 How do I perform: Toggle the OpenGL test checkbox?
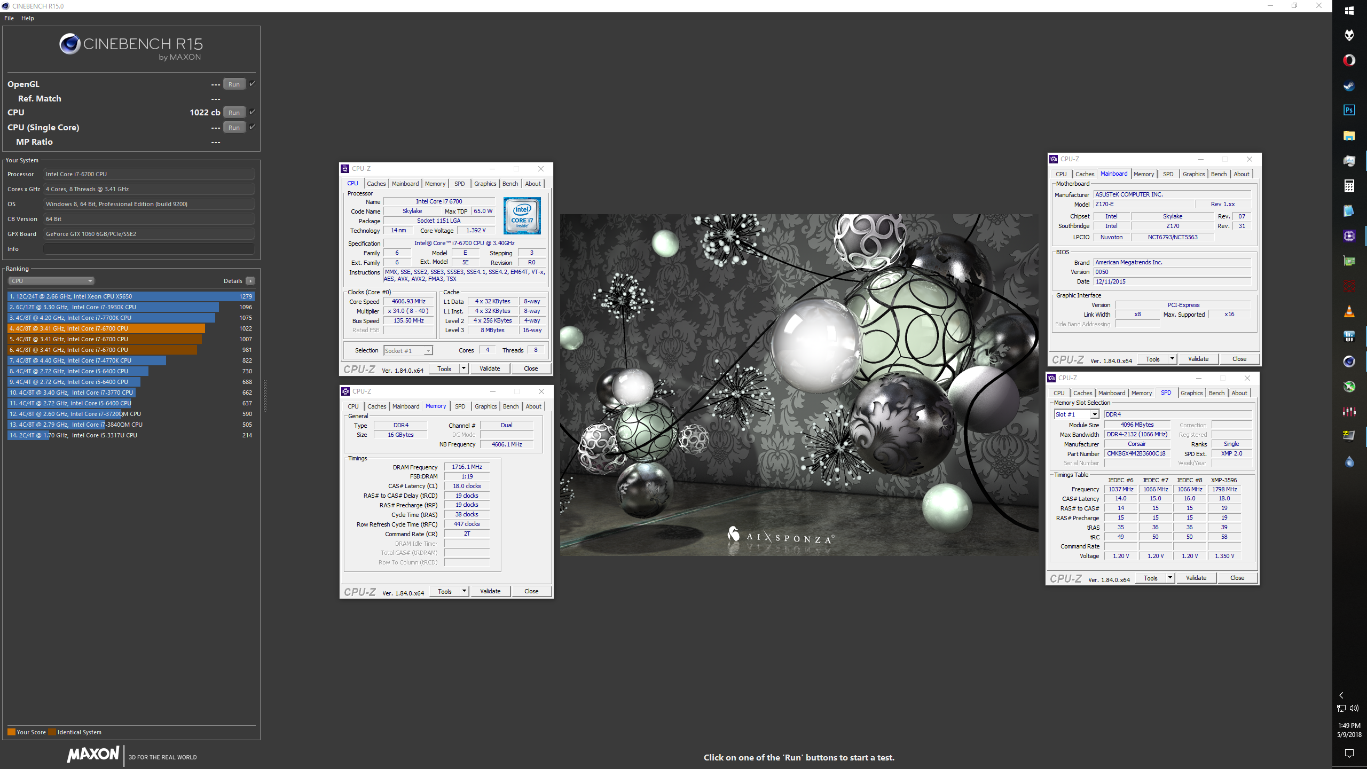252,83
